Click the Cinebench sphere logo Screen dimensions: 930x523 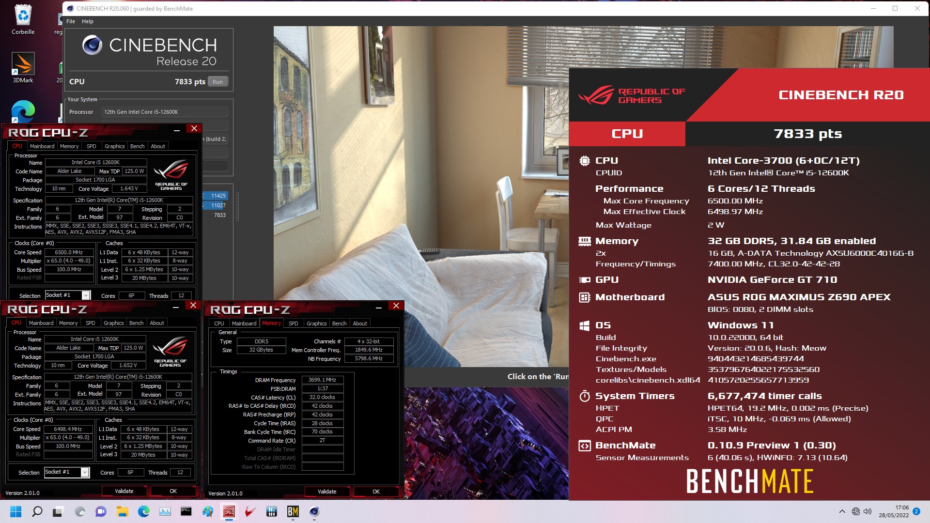pyautogui.click(x=92, y=45)
